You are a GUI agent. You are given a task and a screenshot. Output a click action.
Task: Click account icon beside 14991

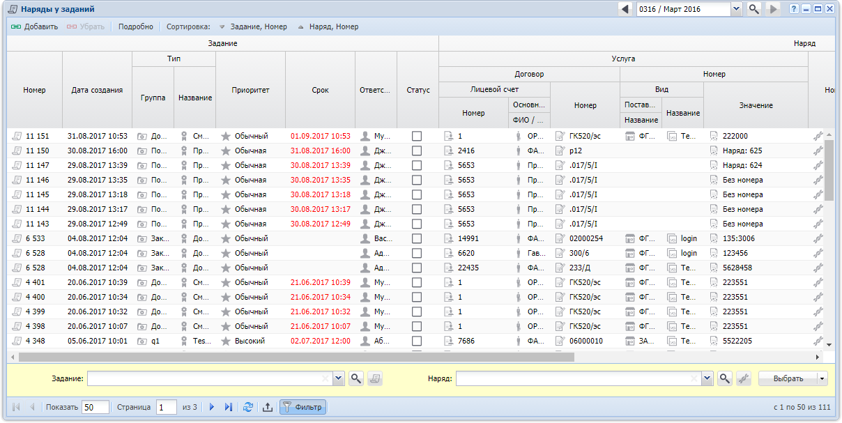pos(449,238)
